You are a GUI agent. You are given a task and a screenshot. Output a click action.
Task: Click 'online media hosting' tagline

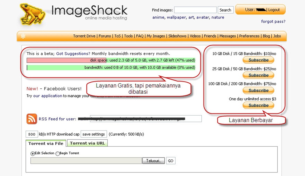(x=106, y=18)
